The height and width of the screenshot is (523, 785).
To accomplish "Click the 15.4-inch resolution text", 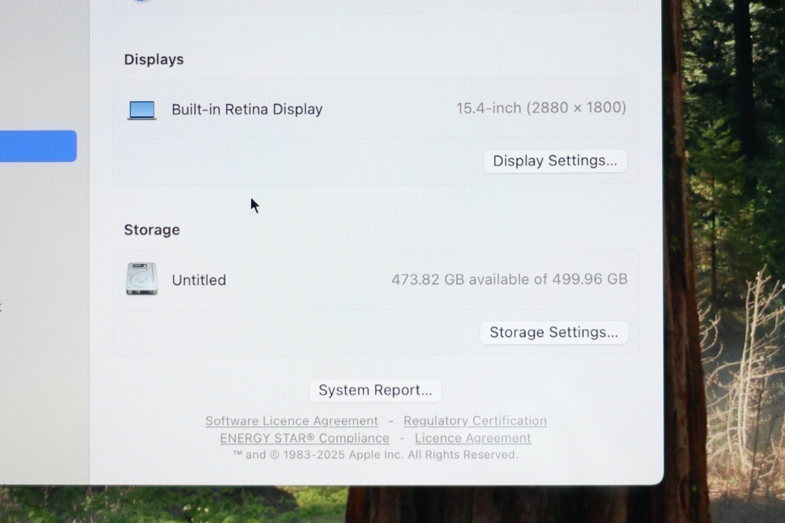I will coord(541,108).
